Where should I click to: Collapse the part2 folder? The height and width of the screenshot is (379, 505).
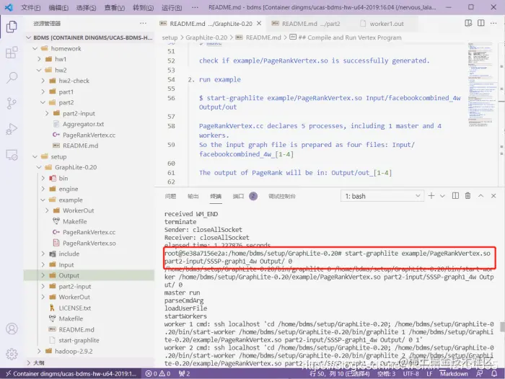tap(89, 102)
